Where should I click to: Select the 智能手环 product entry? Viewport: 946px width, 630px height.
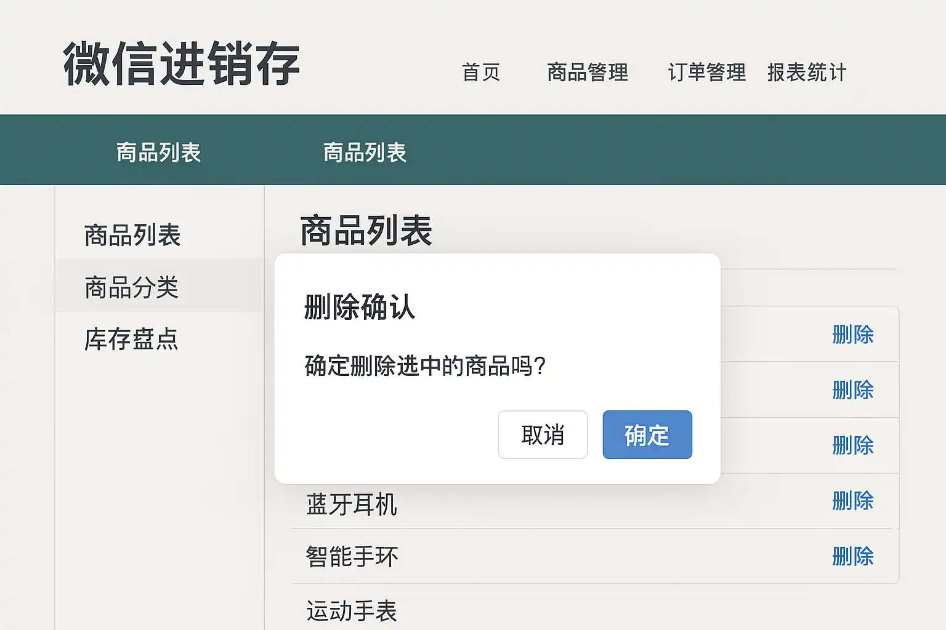(x=352, y=557)
